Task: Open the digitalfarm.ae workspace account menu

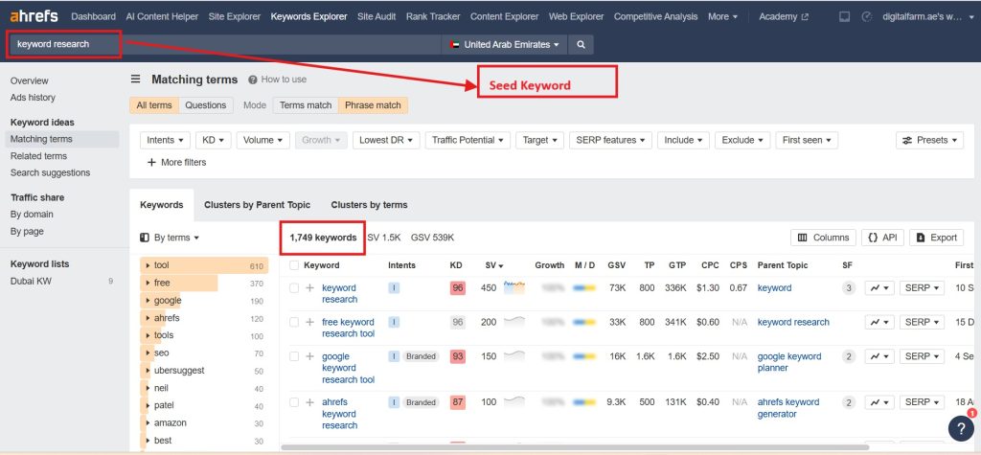Action: (x=929, y=17)
